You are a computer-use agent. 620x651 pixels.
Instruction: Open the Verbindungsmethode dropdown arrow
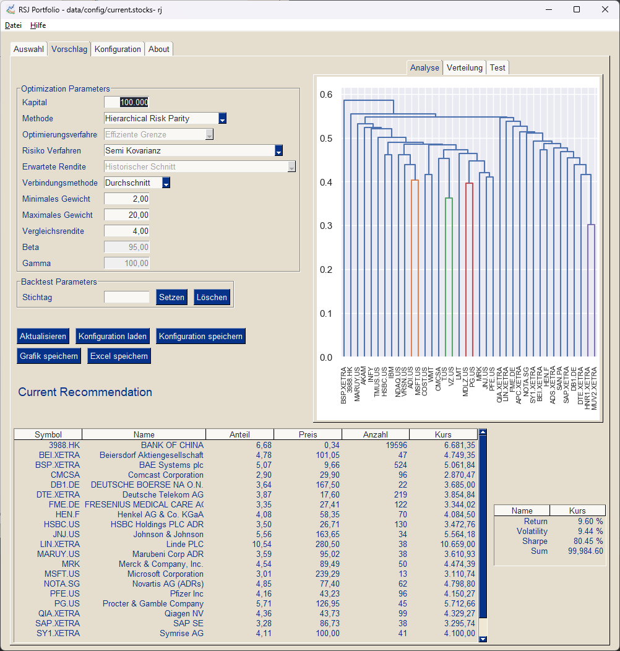pos(166,183)
